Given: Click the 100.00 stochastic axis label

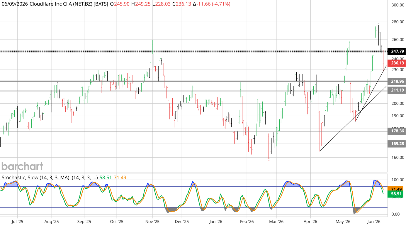Looking at the screenshot, I should point(398,180).
